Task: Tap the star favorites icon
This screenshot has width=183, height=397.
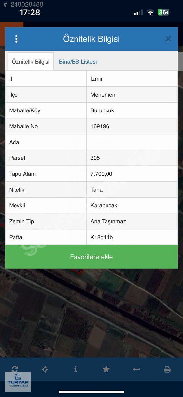Action: tap(106, 369)
